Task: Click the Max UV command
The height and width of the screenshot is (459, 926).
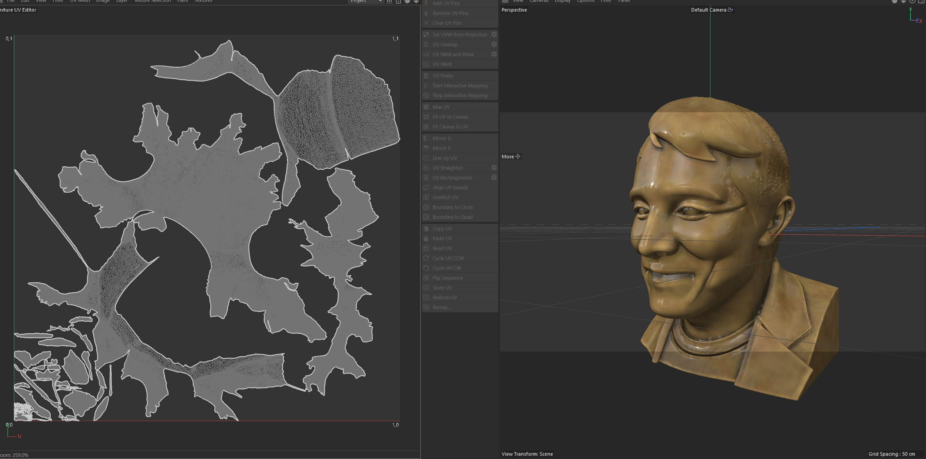Action: [441, 107]
